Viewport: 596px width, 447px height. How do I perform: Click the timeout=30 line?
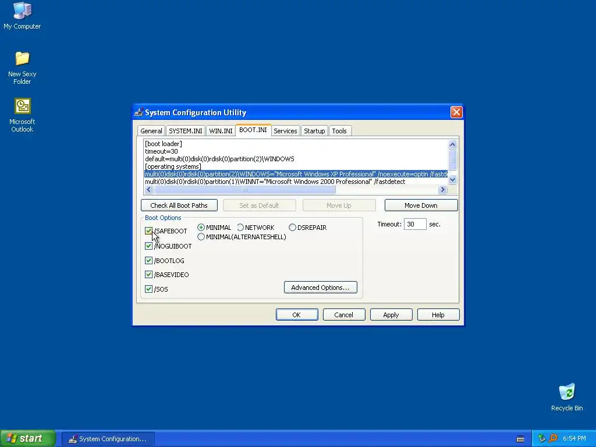[x=161, y=151]
